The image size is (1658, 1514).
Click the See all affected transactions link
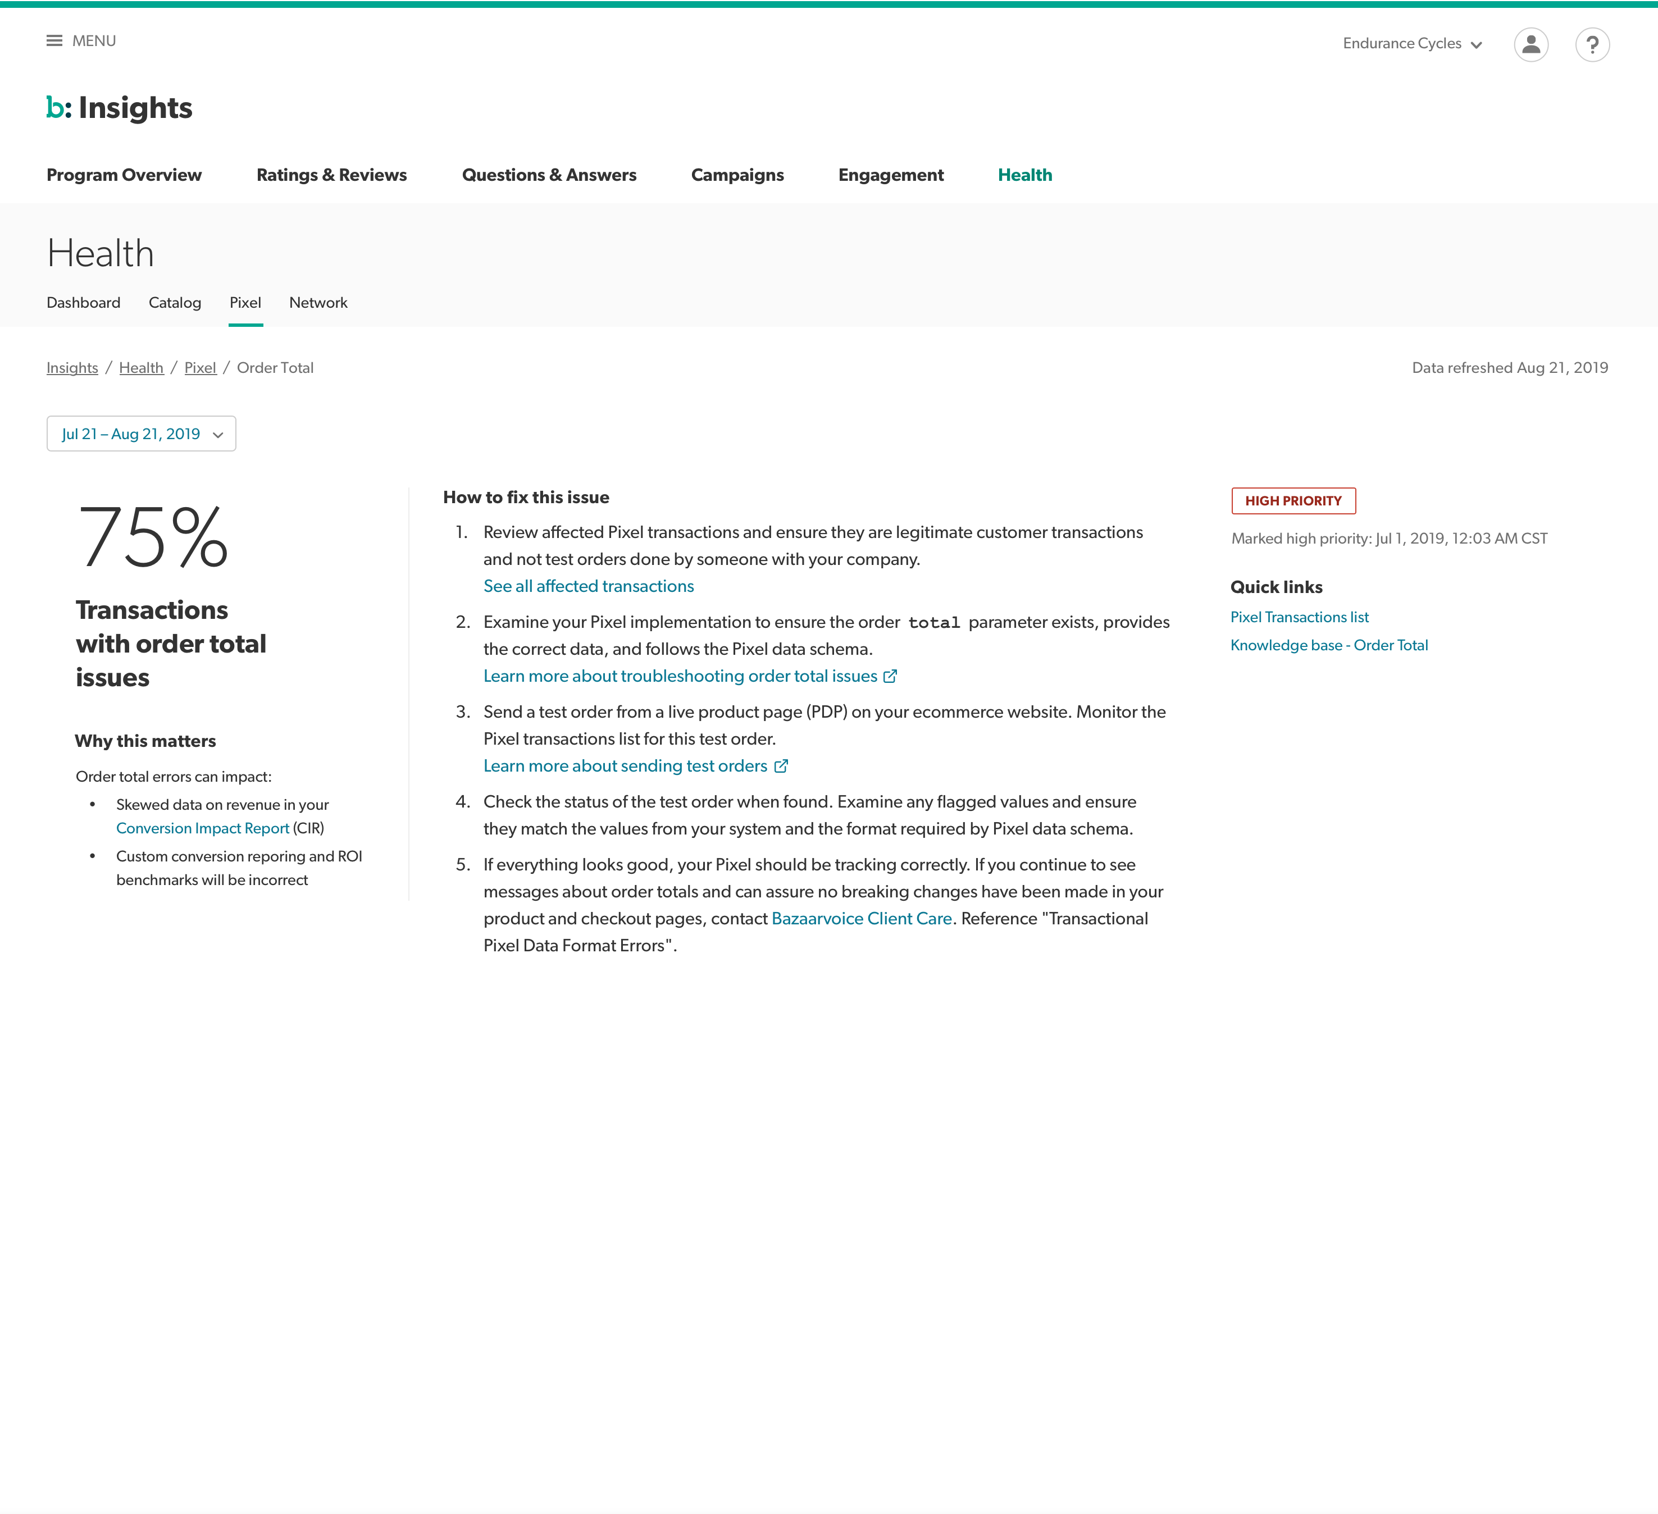(588, 586)
